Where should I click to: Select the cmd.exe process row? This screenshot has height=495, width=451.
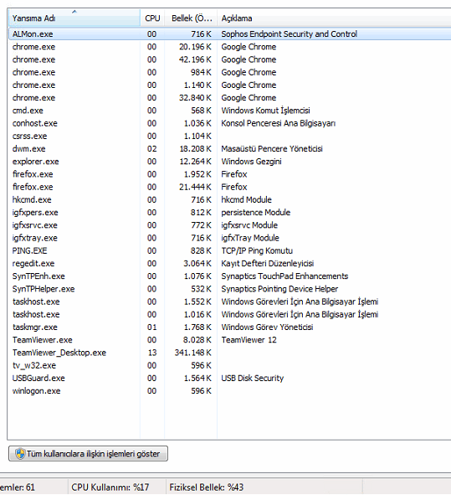coord(229,111)
